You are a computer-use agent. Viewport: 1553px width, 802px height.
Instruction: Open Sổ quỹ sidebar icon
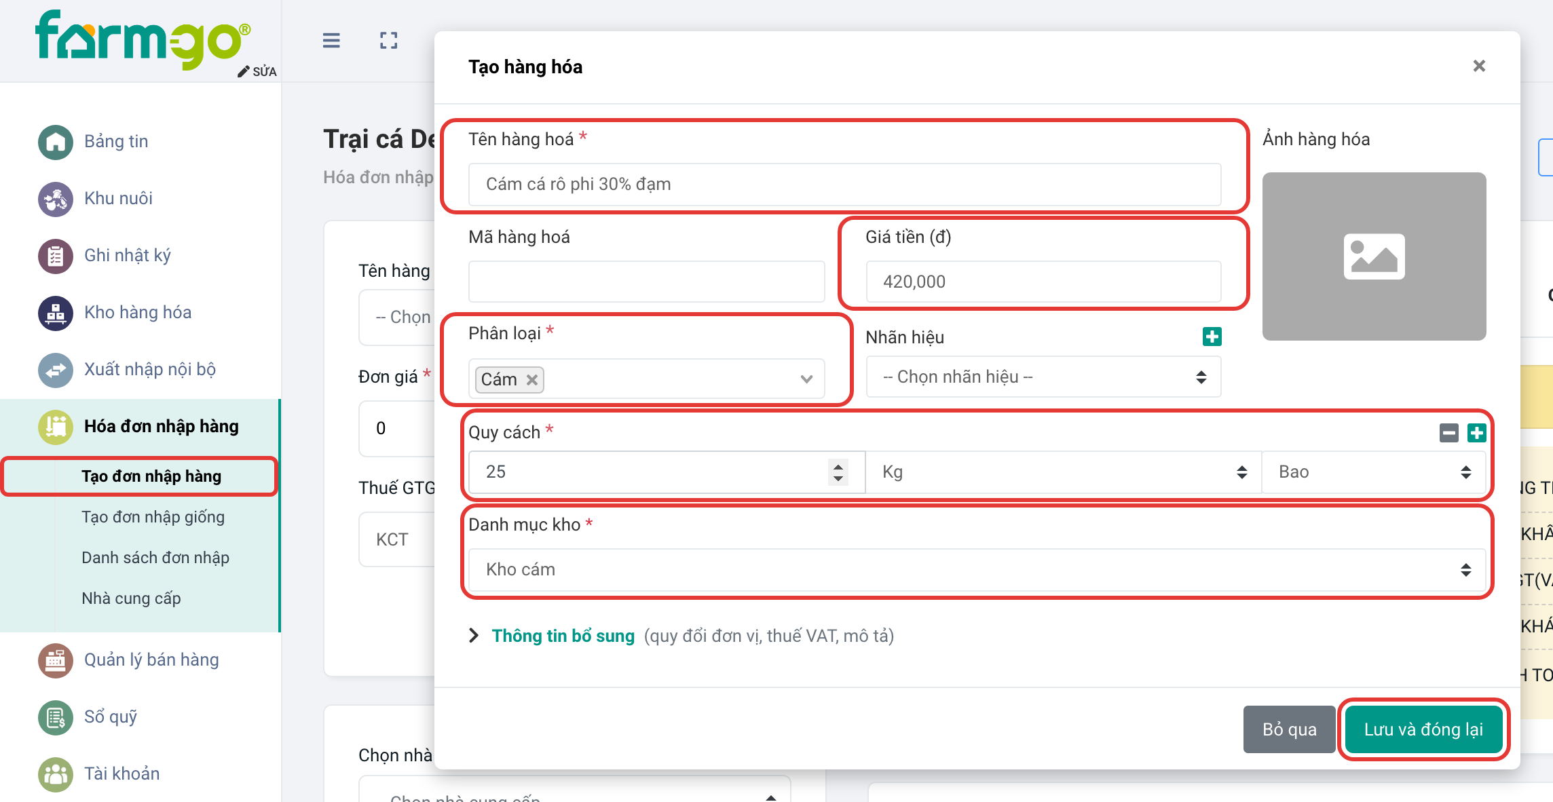coord(56,717)
